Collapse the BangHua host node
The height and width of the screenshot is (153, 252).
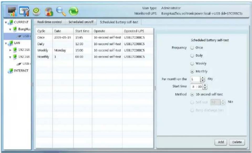(x=10, y=29)
